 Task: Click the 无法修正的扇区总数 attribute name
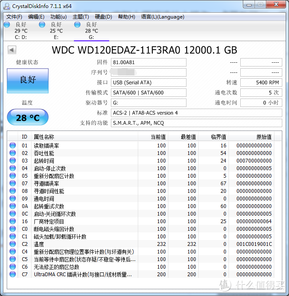56,267
